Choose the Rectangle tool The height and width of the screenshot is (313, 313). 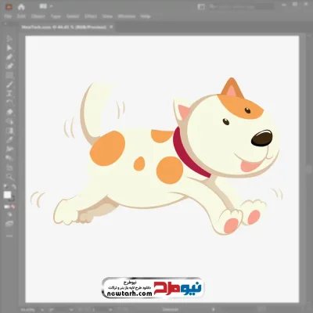point(9,76)
